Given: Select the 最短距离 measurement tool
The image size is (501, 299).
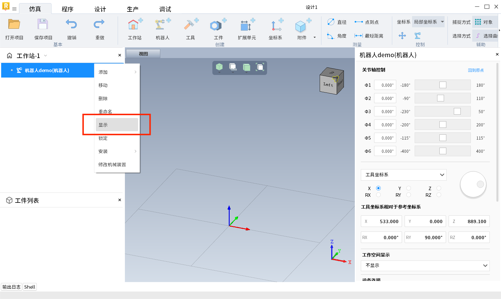Looking at the screenshot, I should [x=369, y=36].
